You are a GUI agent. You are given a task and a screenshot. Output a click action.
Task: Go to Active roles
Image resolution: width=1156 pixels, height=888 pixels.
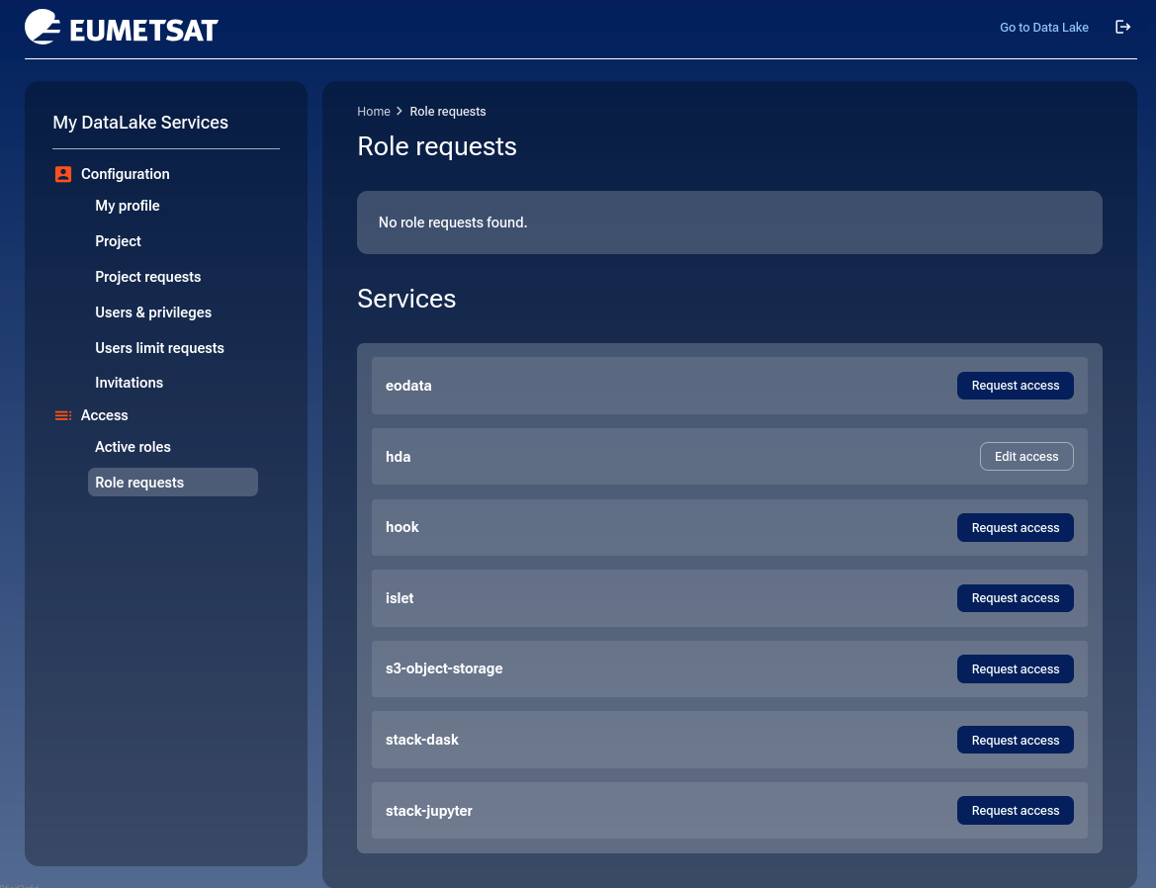[x=133, y=447]
